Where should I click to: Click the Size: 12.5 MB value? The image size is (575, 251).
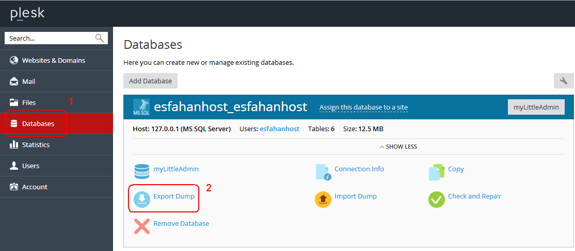(363, 129)
